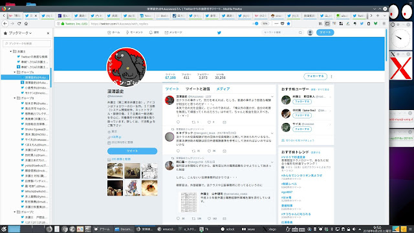Click the 90% zoom level badge

tap(265, 23)
